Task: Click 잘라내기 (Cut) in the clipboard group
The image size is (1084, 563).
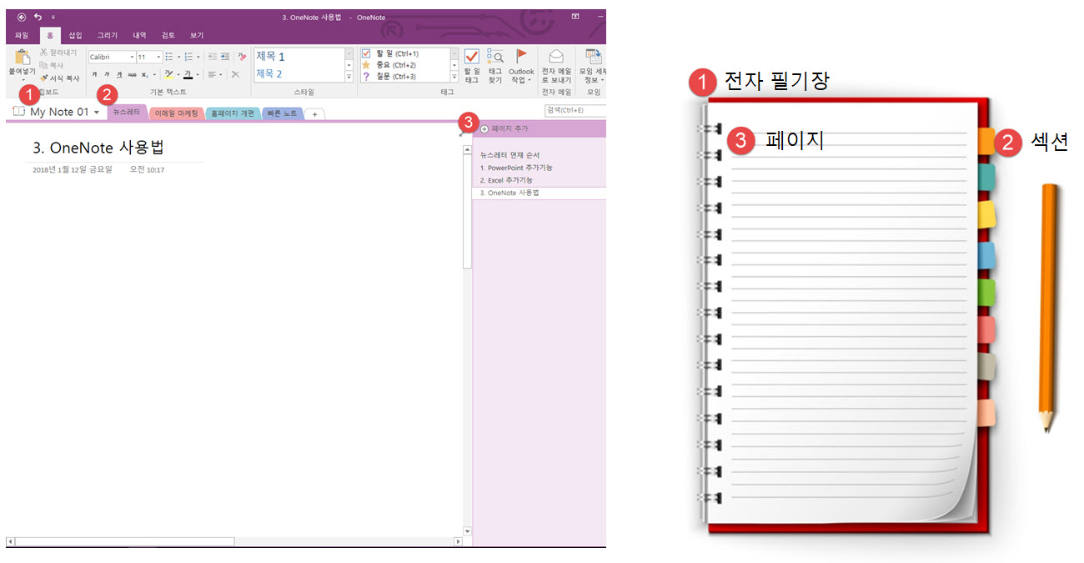Action: click(x=58, y=53)
